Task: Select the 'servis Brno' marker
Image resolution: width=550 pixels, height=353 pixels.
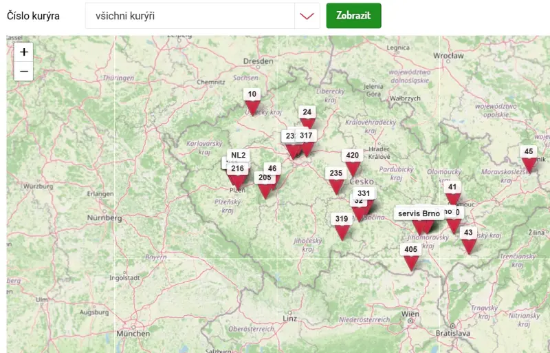Action: coord(419,213)
